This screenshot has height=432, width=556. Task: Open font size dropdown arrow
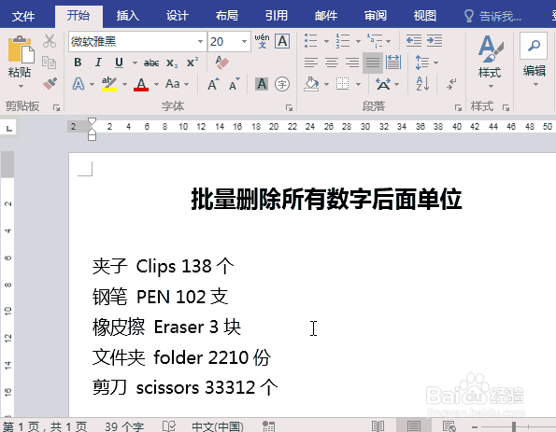click(x=244, y=41)
